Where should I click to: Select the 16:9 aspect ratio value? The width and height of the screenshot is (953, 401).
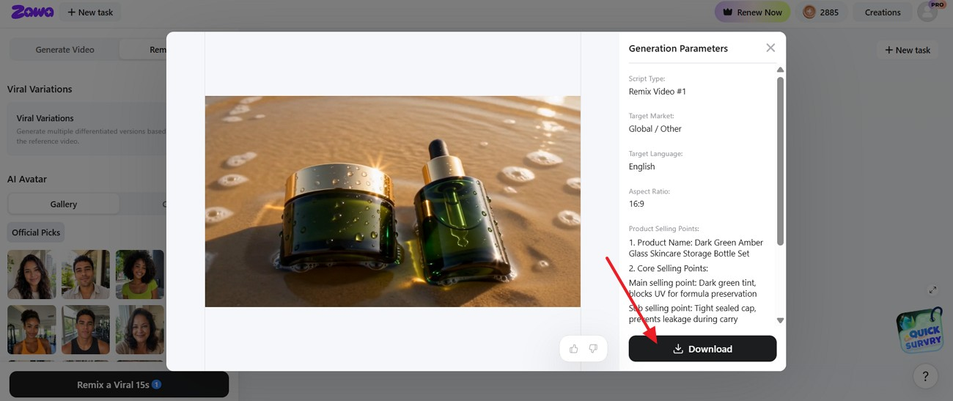(x=636, y=204)
